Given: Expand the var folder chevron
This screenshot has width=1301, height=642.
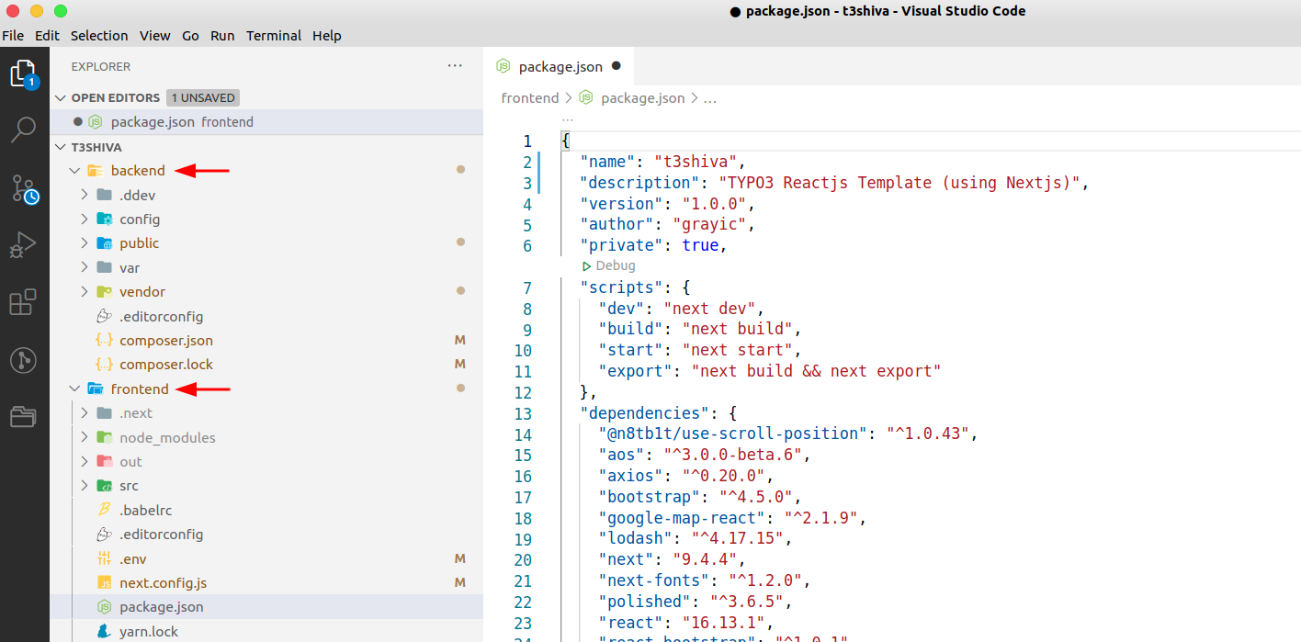Looking at the screenshot, I should point(85,267).
